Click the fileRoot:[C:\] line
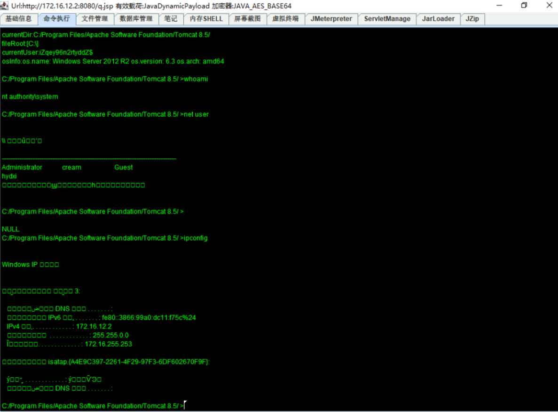This screenshot has height=412, width=558. (x=20, y=44)
